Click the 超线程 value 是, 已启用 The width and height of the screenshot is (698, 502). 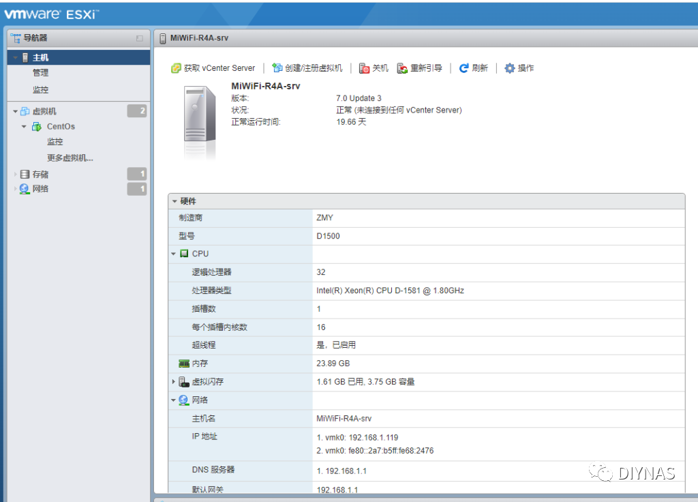[x=336, y=345]
